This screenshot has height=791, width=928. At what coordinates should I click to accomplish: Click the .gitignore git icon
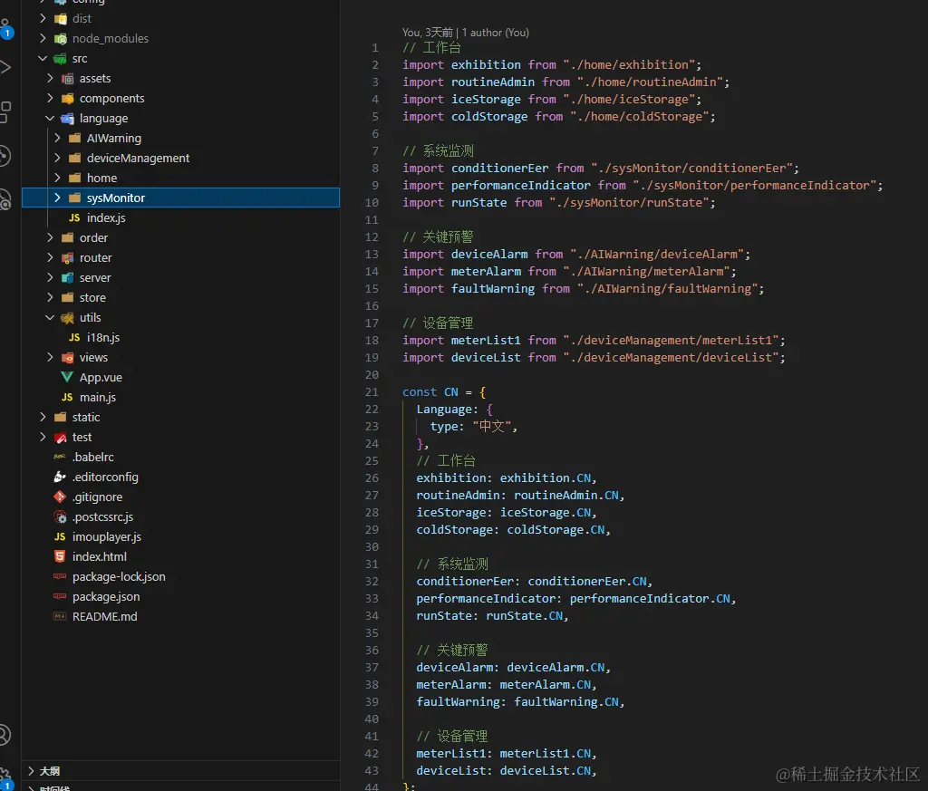(60, 497)
